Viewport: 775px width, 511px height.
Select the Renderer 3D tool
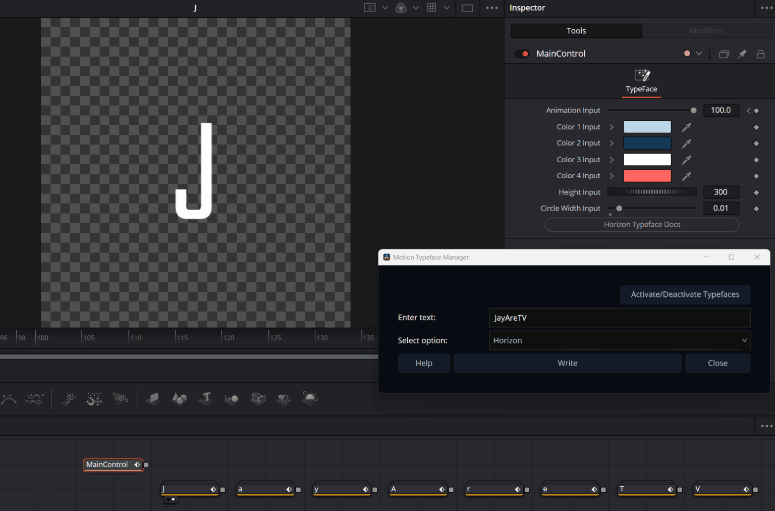point(310,399)
